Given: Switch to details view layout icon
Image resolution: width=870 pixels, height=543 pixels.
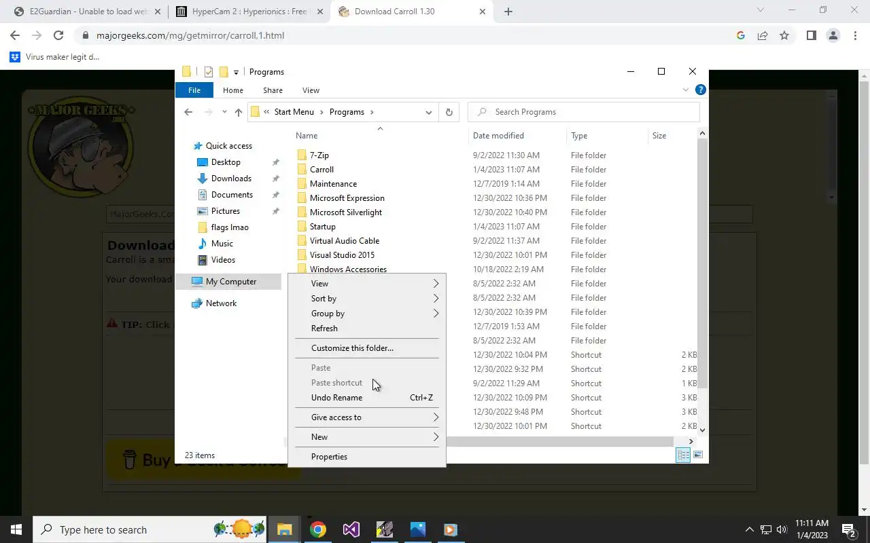Looking at the screenshot, I should coord(683,455).
